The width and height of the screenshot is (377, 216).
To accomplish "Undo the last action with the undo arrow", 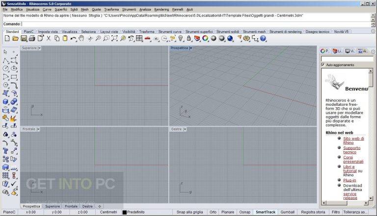I will (73, 38).
